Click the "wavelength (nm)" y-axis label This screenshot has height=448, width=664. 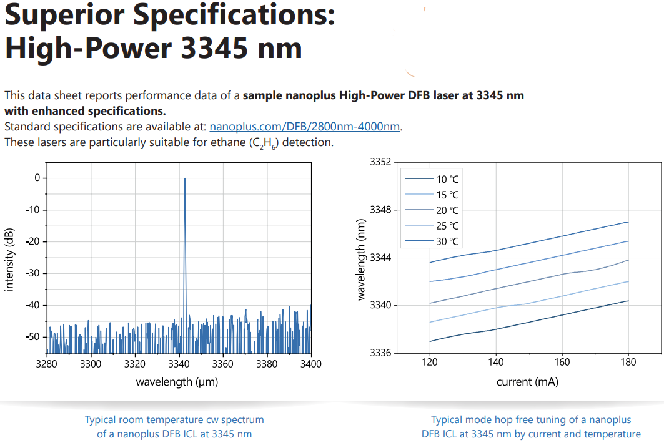tap(361, 260)
